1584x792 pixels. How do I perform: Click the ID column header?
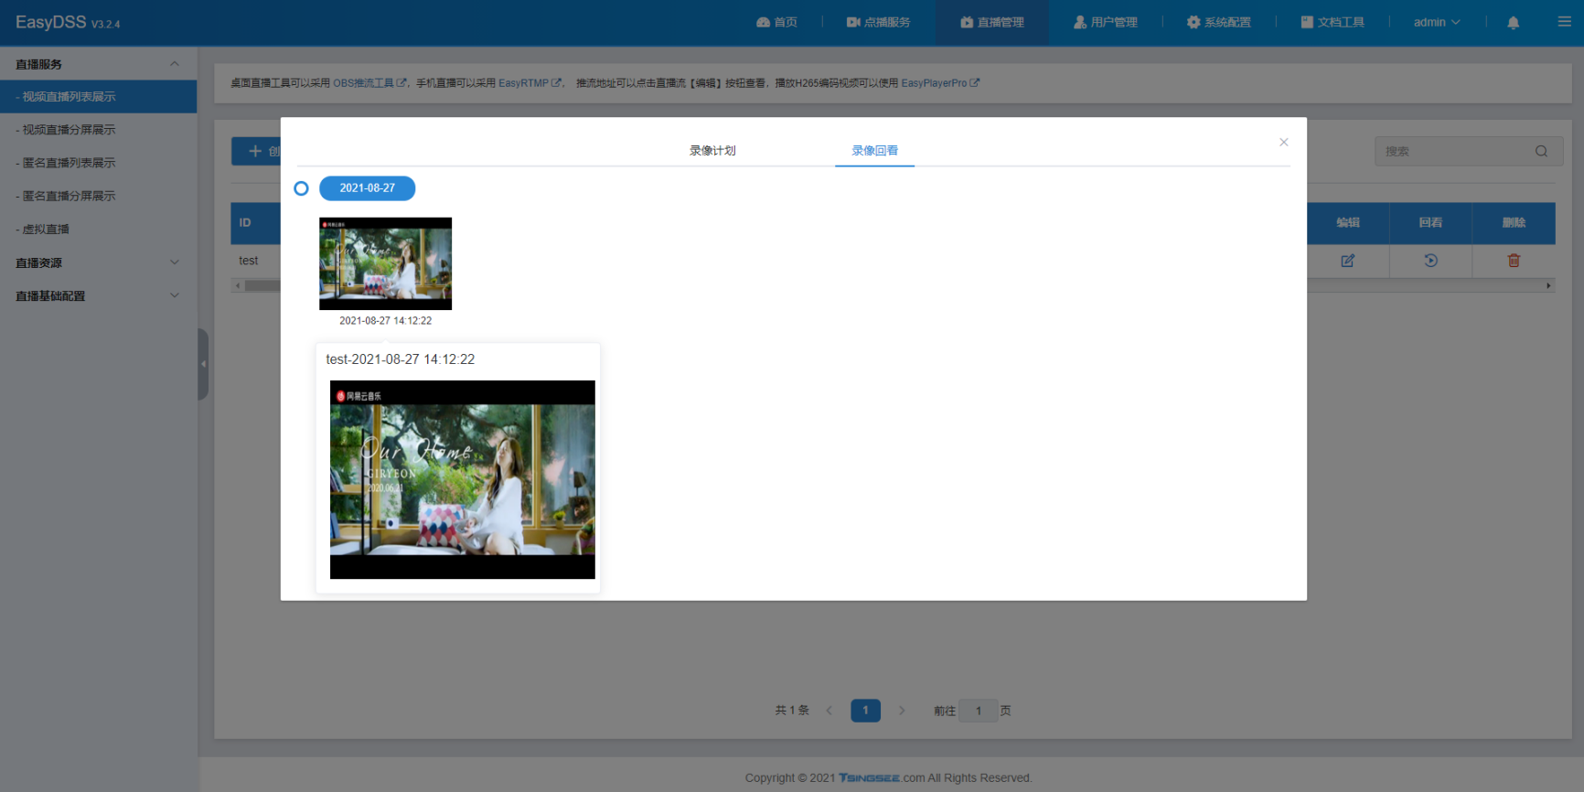click(x=245, y=223)
